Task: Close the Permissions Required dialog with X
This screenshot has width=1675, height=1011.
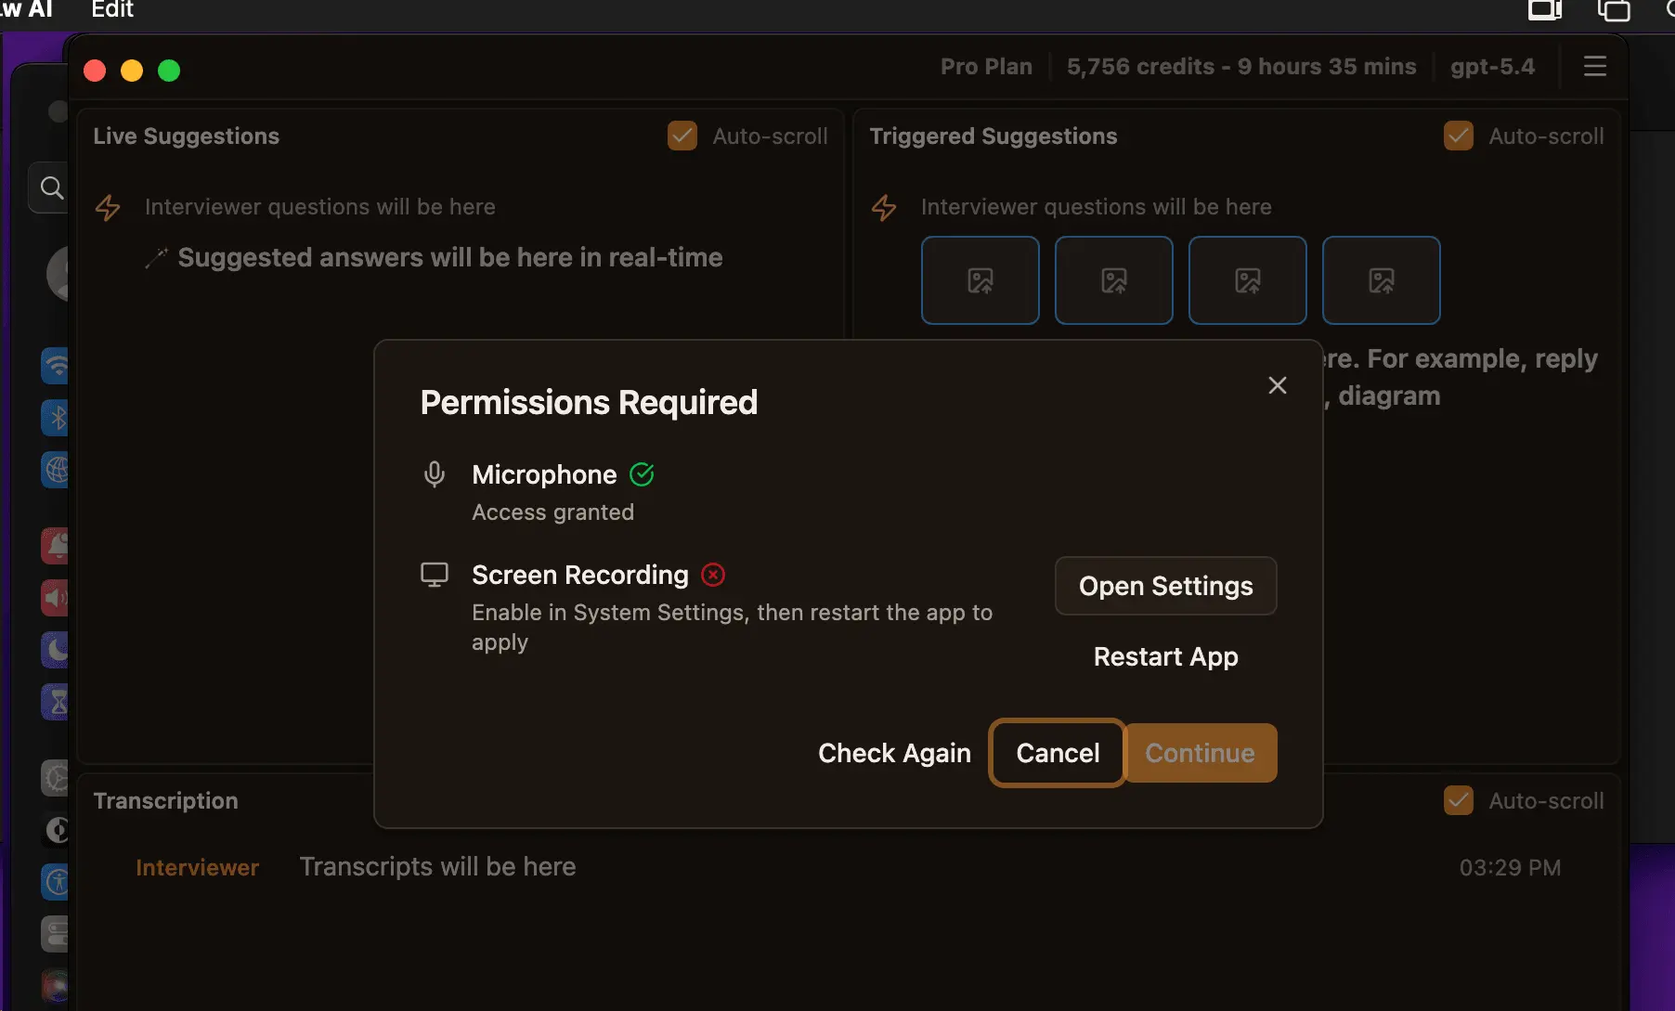Action: point(1278,385)
